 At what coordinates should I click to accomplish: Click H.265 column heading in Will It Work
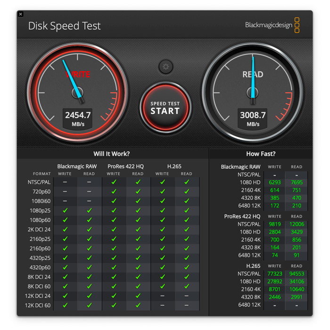pyautogui.click(x=174, y=166)
